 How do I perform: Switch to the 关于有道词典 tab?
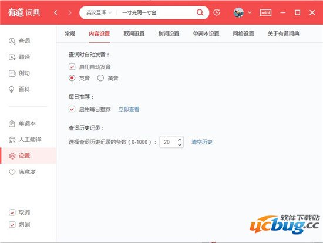(x=283, y=33)
